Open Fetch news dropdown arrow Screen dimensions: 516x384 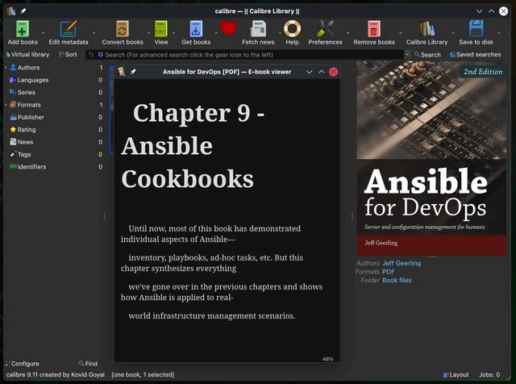(280, 33)
